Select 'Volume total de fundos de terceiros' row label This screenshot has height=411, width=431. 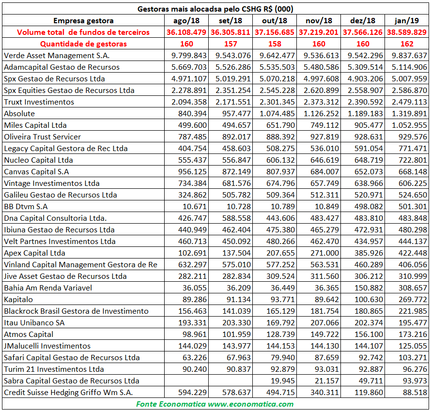click(x=83, y=32)
